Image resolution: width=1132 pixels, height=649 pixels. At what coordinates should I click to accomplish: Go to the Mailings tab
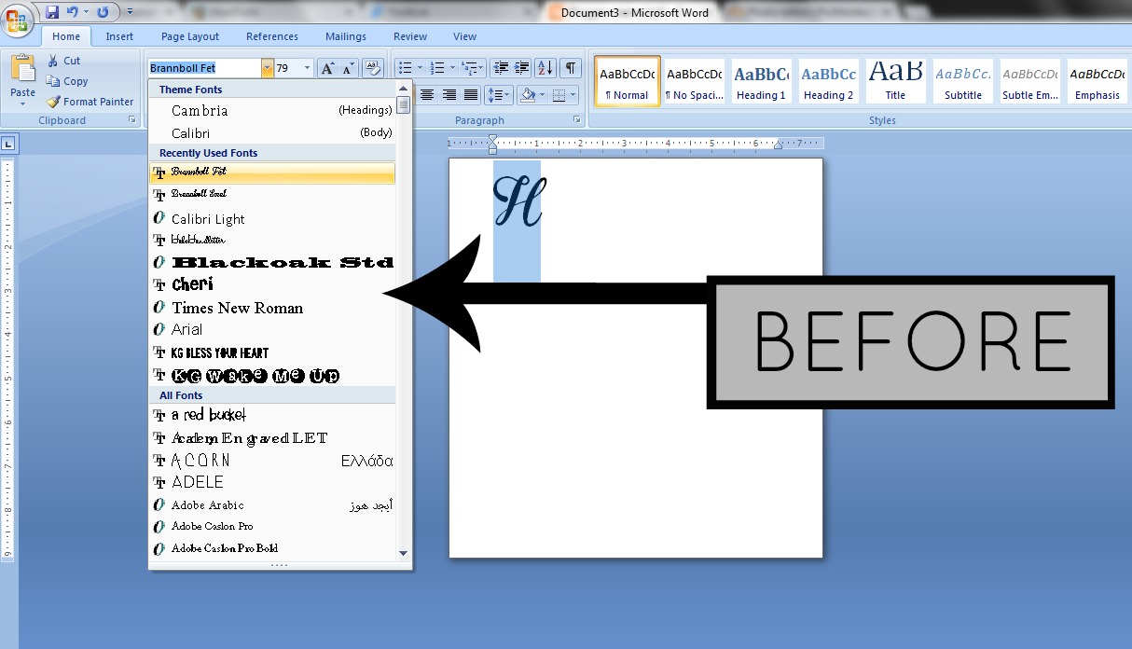pos(346,37)
